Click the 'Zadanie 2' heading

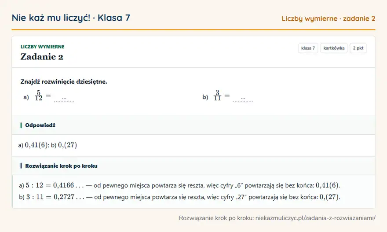42,57
